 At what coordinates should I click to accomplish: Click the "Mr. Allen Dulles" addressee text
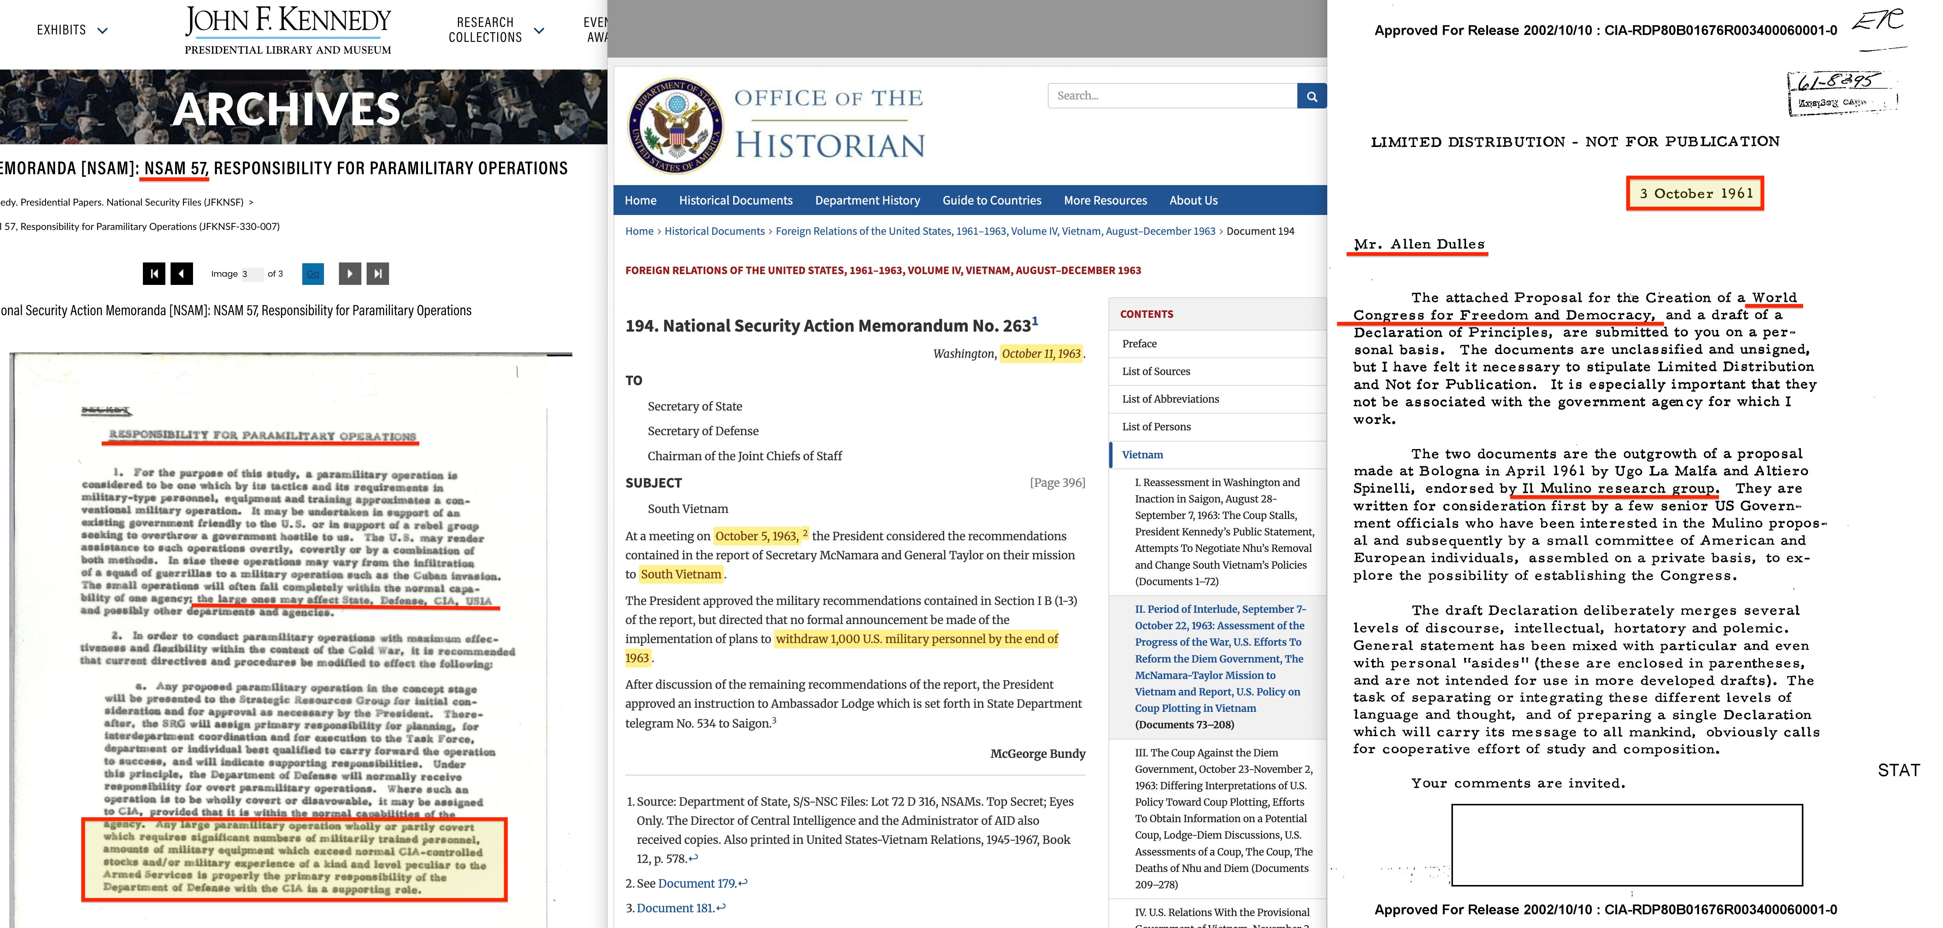click(1419, 244)
